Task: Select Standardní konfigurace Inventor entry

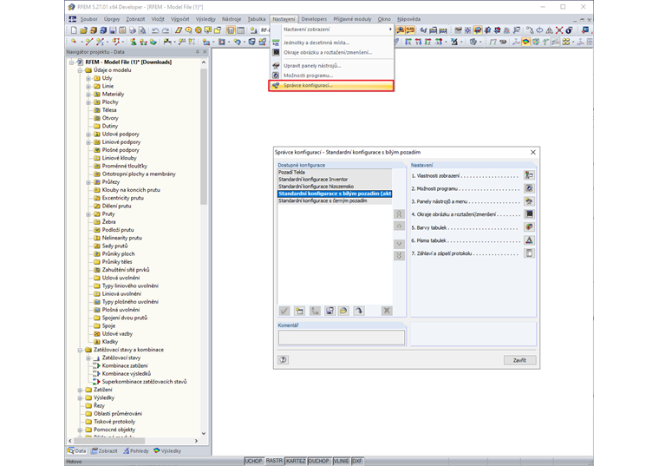Action: (335, 179)
